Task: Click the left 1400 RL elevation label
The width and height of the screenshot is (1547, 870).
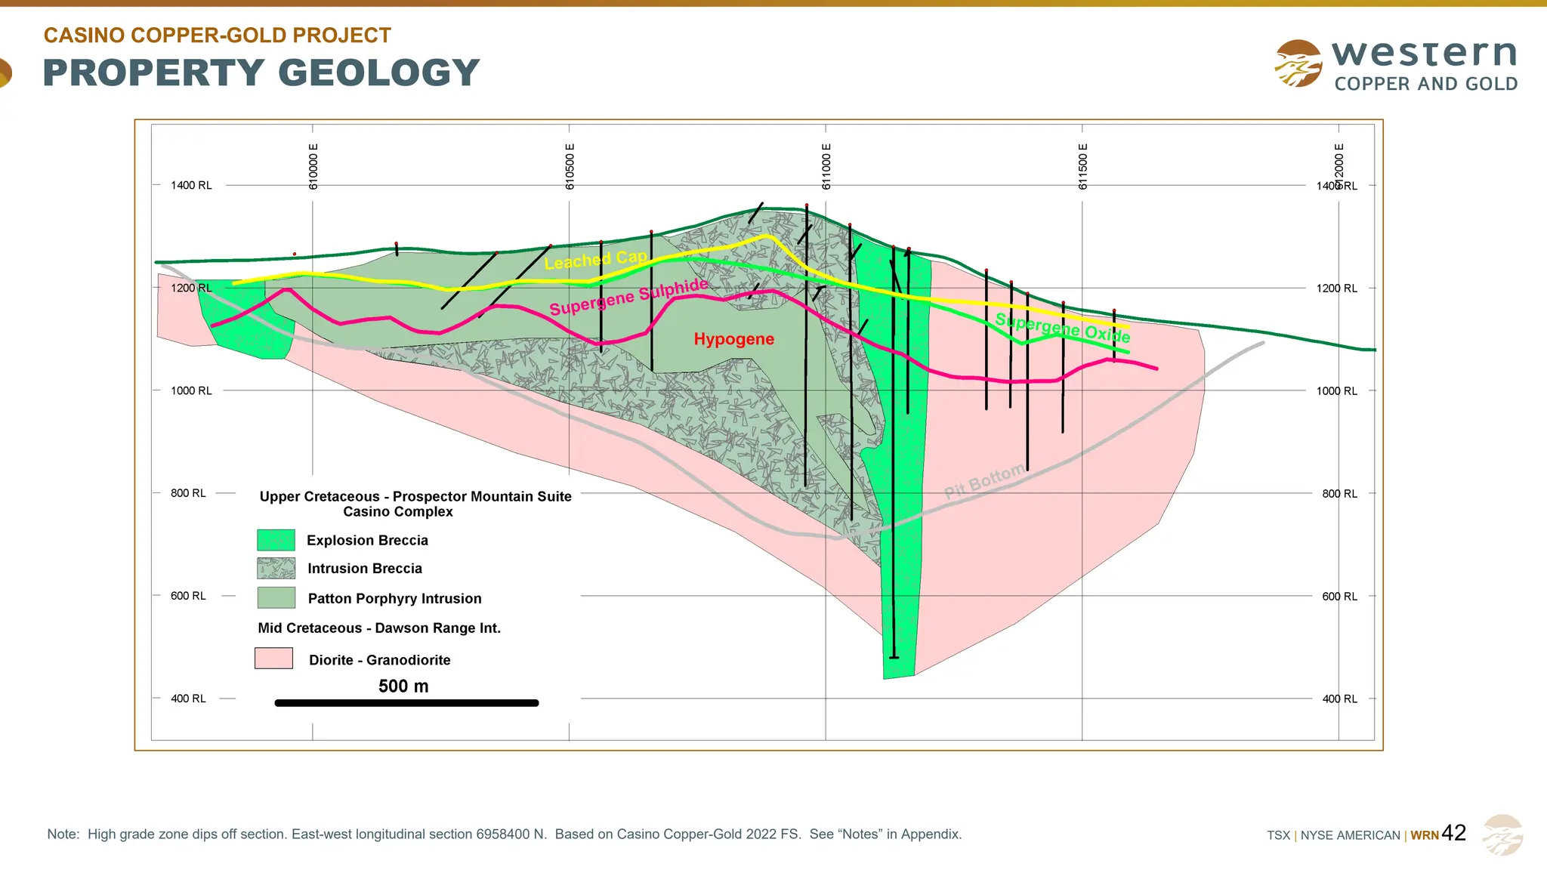Action: [191, 185]
